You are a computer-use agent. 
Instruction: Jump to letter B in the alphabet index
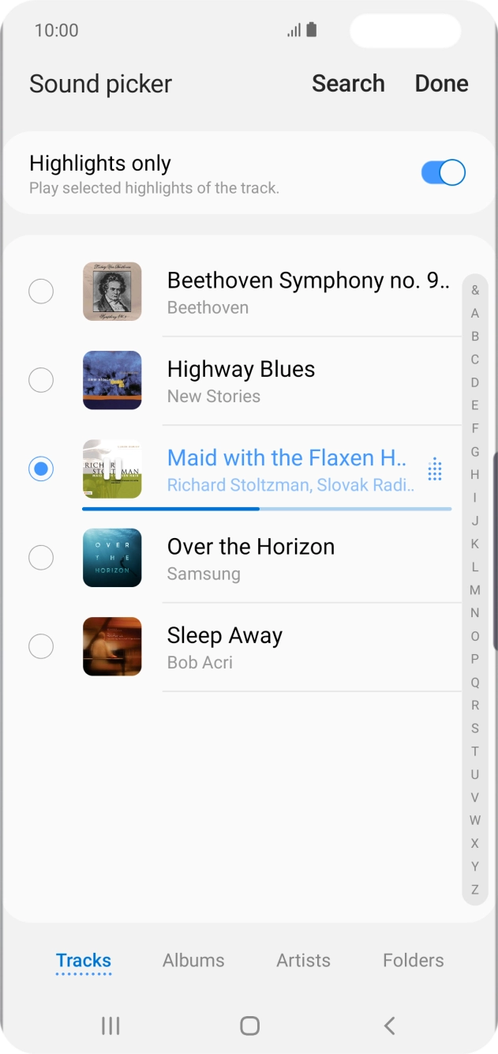tap(475, 335)
